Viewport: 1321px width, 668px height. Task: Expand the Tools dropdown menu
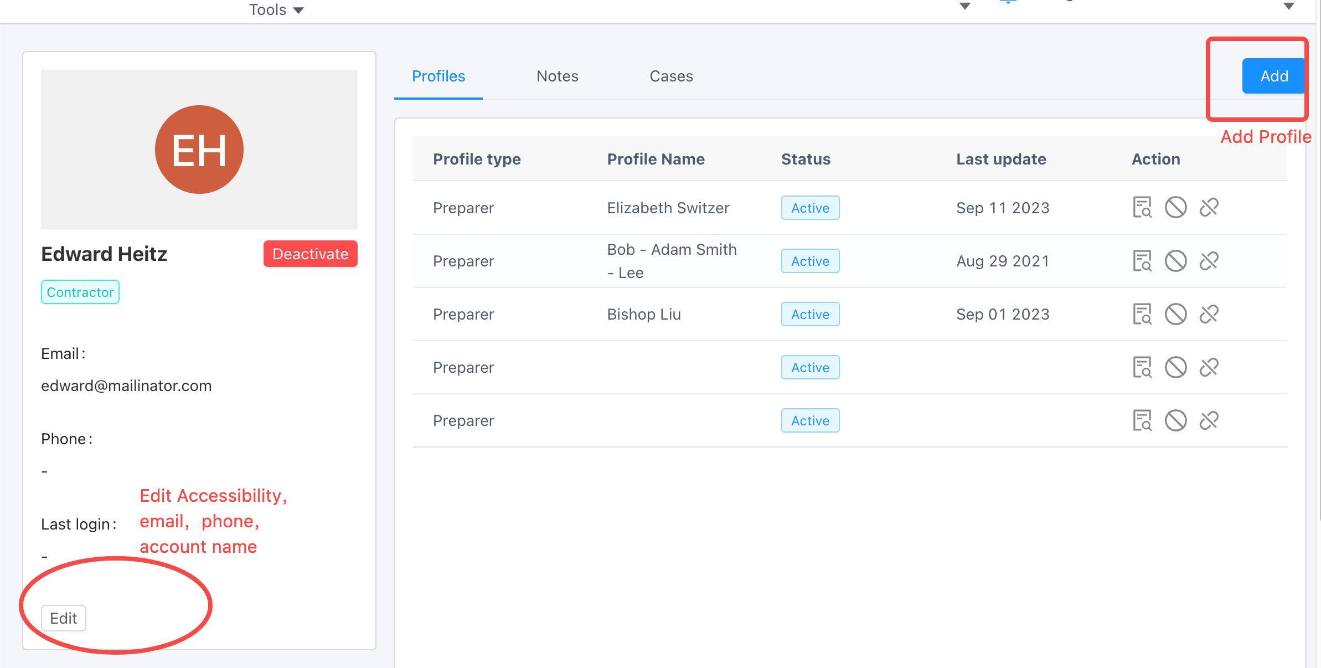coord(276,10)
